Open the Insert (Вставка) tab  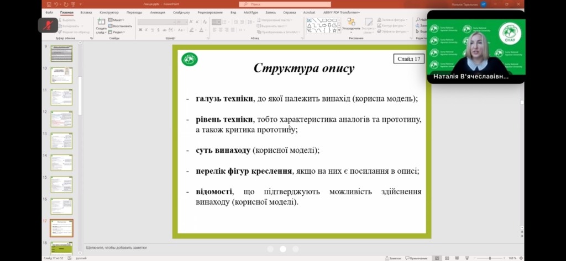pos(86,12)
